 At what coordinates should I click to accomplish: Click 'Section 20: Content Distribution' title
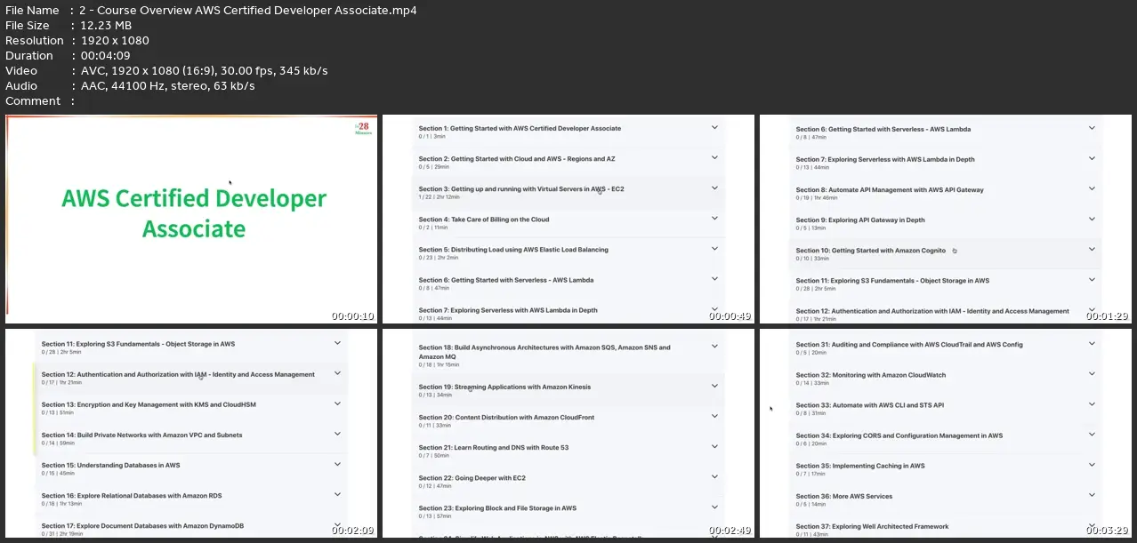click(506, 418)
